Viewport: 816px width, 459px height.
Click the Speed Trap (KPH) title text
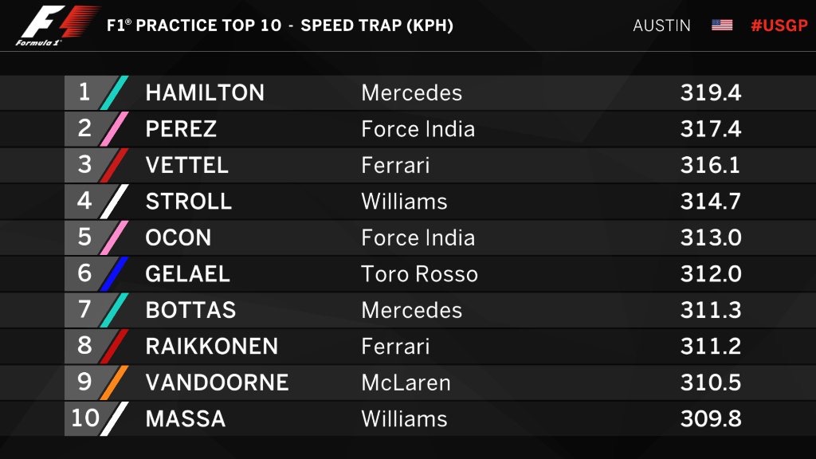coord(377,25)
